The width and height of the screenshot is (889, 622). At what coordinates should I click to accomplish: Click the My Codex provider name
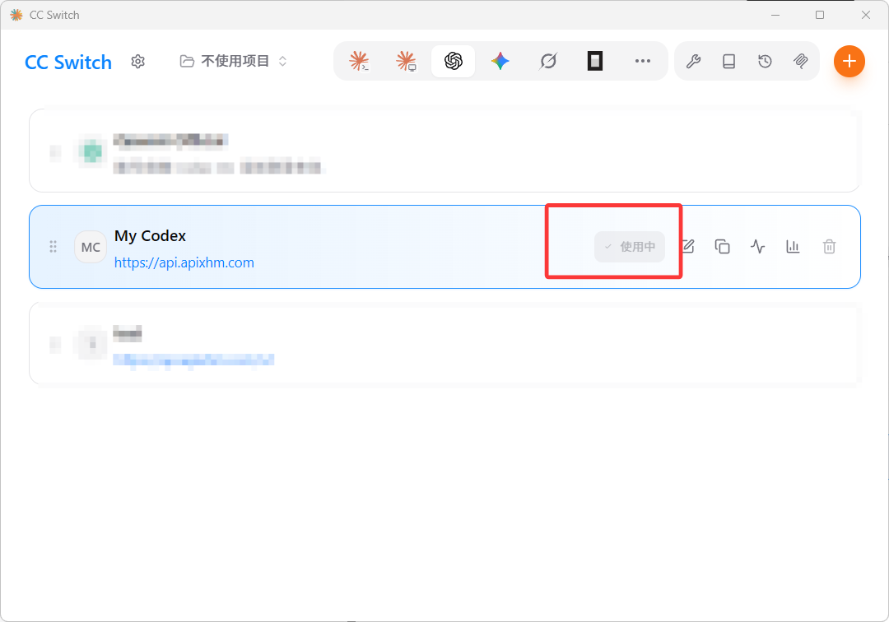151,235
